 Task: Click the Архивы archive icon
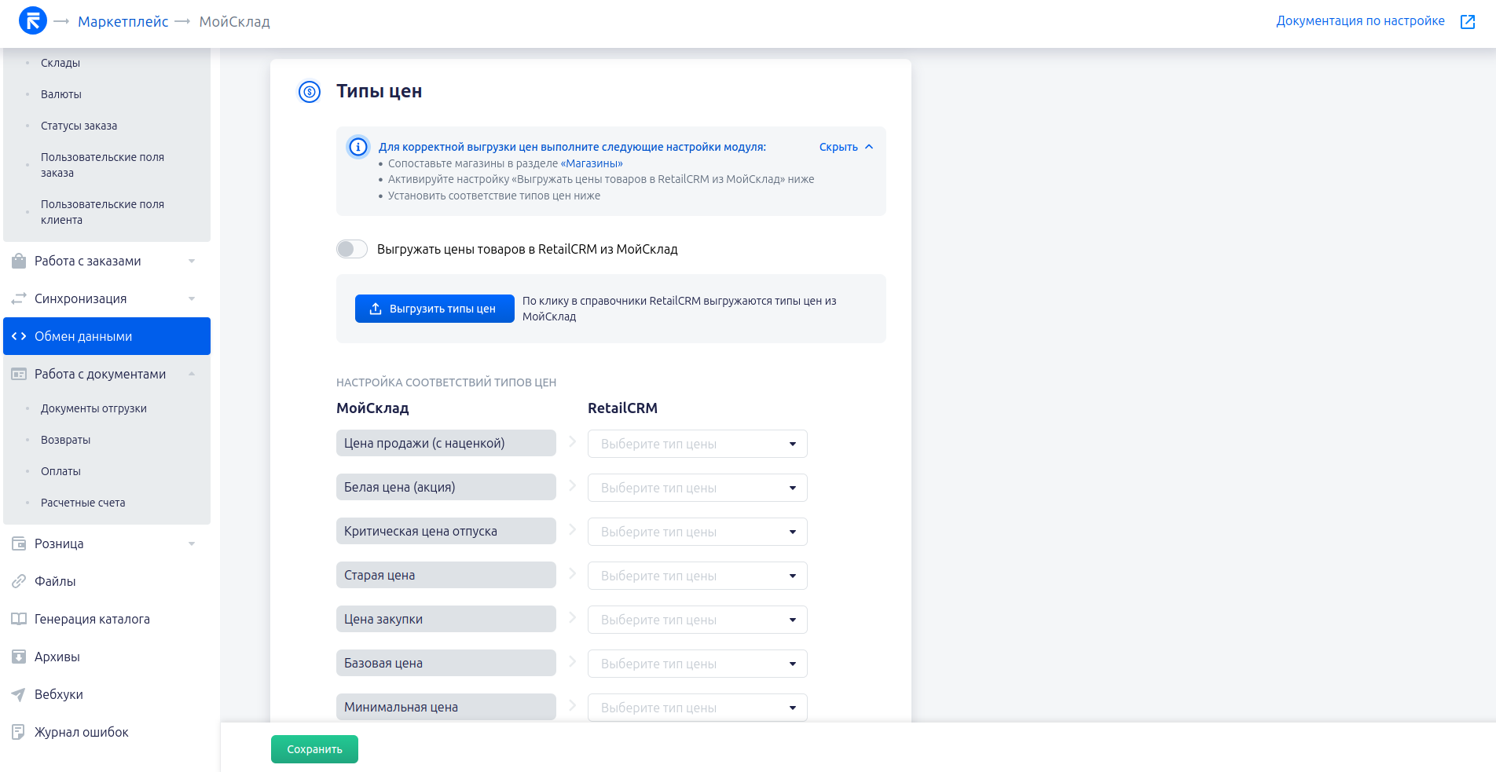[19, 657]
